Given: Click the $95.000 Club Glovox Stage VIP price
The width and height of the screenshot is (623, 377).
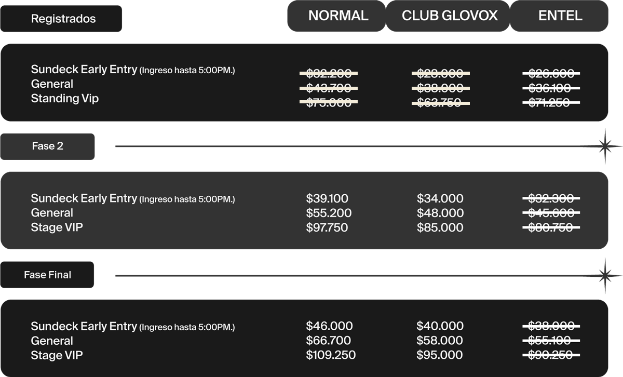Looking at the screenshot, I should [x=440, y=355].
